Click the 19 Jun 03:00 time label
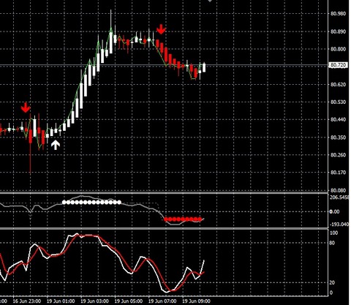This screenshot has height=305, width=351. click(94, 301)
